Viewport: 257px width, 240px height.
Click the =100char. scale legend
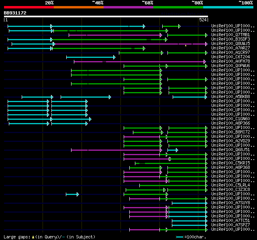tap(191, 237)
